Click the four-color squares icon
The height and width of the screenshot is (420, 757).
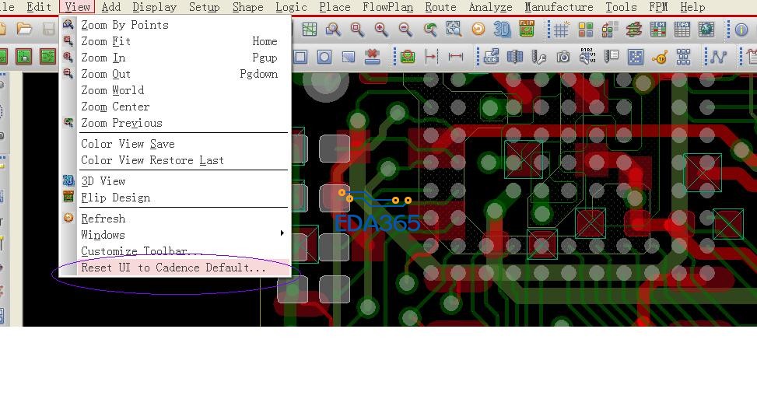(586, 30)
